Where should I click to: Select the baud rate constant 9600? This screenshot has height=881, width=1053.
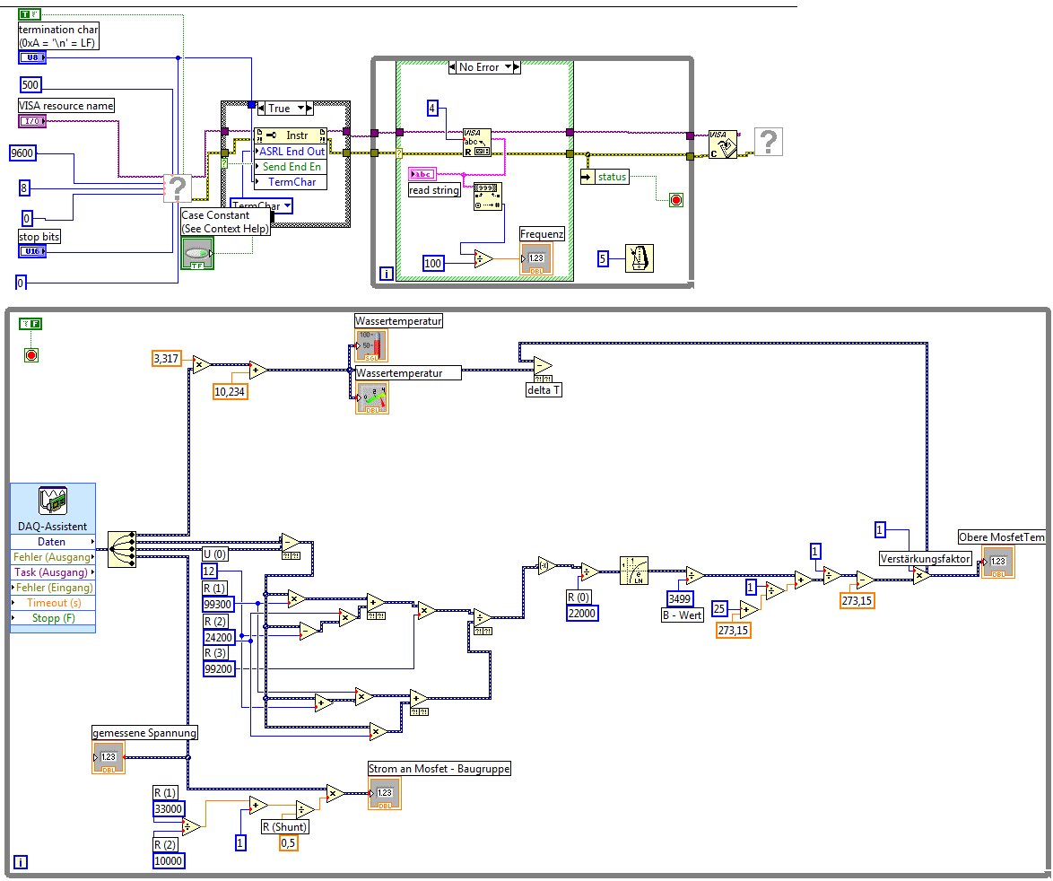tap(22, 153)
